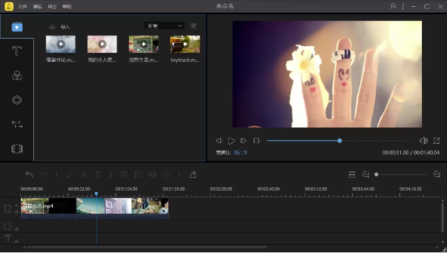Toggle the lock on the text track
Image resolution: width=447 pixels, height=253 pixels.
pyautogui.click(x=16, y=241)
